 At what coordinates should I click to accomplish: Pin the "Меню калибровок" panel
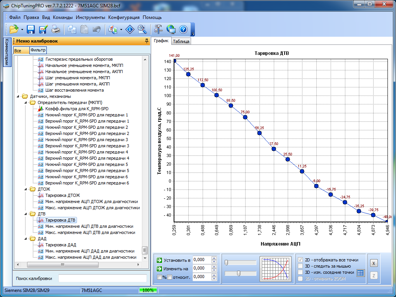146,41
